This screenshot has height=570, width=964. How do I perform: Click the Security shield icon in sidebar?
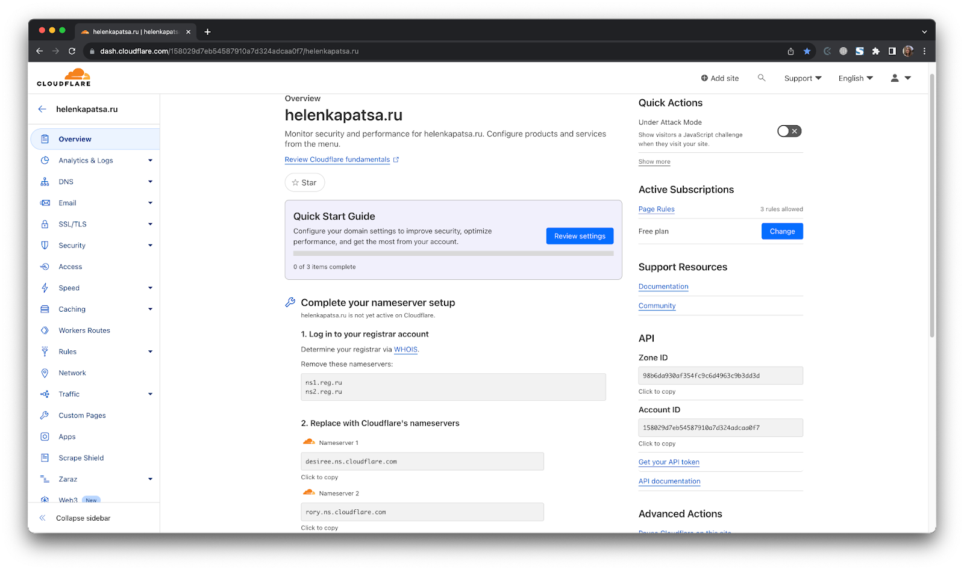(x=45, y=246)
